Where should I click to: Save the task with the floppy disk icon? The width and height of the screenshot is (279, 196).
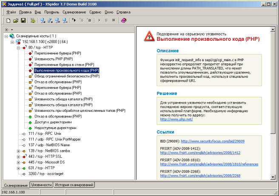pos(23,20)
